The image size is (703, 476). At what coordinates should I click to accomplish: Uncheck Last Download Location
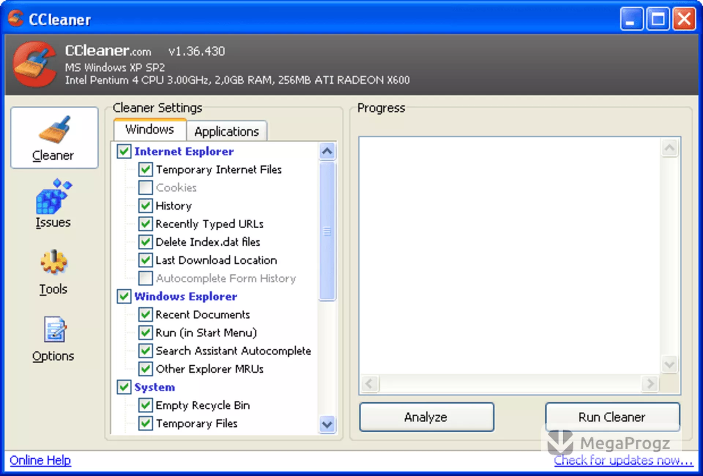145,260
